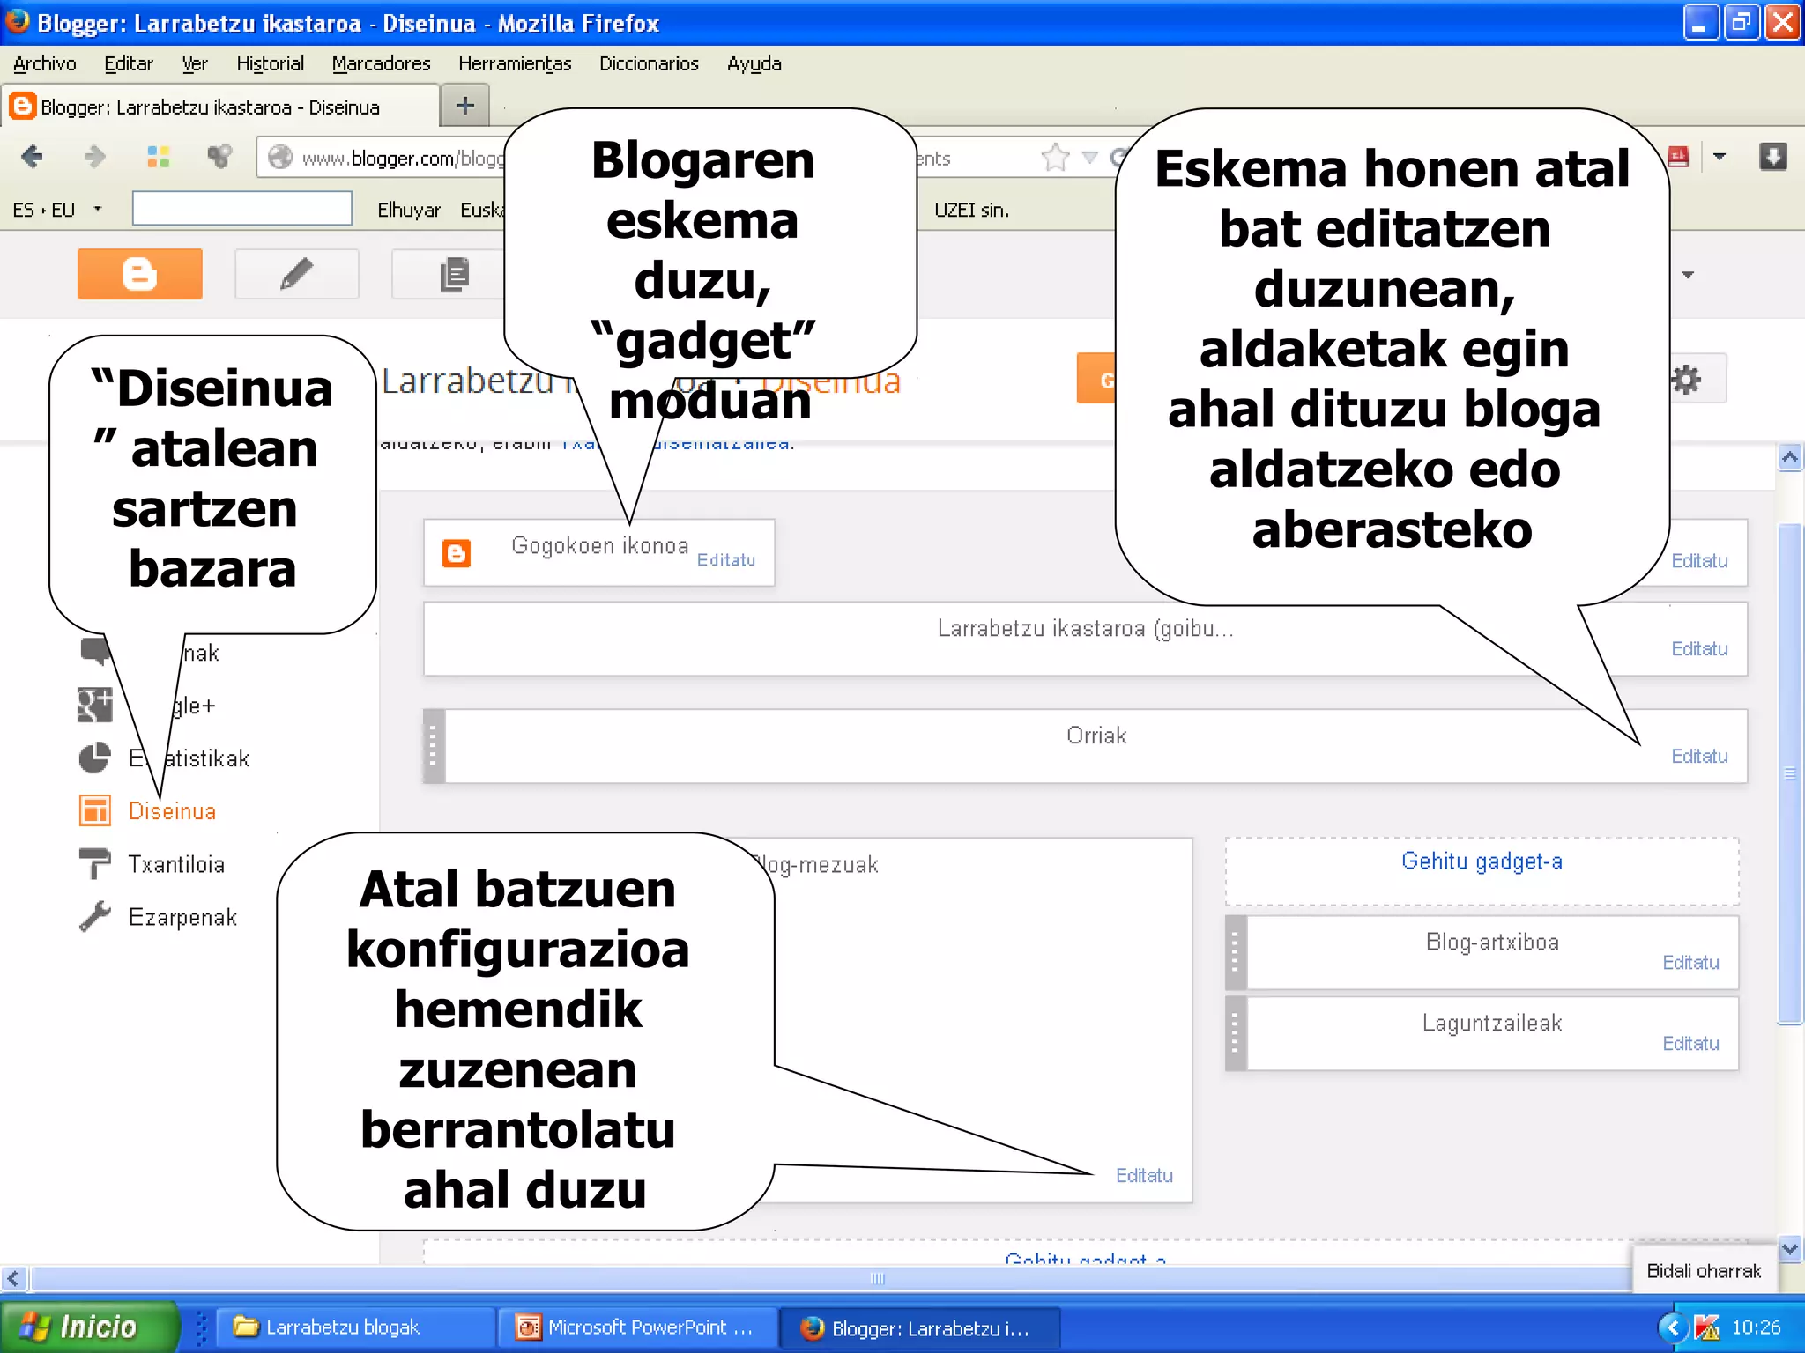Click Editatu on Laguntzaileak gadget
This screenshot has height=1353, width=1805.
[x=1690, y=1043]
